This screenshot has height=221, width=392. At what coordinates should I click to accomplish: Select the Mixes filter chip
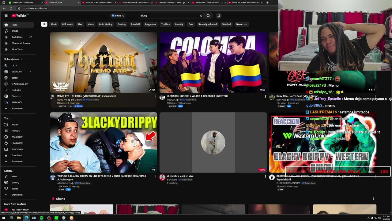(x=91, y=24)
